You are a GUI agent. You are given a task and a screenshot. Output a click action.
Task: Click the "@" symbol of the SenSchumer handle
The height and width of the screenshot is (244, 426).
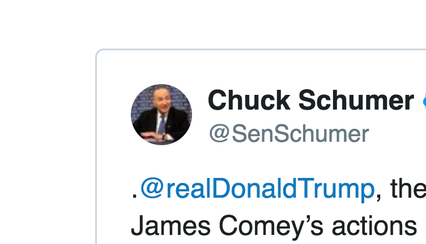219,135
